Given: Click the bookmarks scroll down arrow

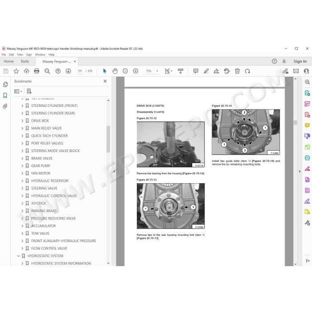Looking at the screenshot, I should pyautogui.click(x=108, y=263).
